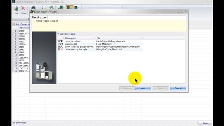The image size is (224, 126).
Task: Click the greyed-out Finish button
Action: tap(160, 88)
